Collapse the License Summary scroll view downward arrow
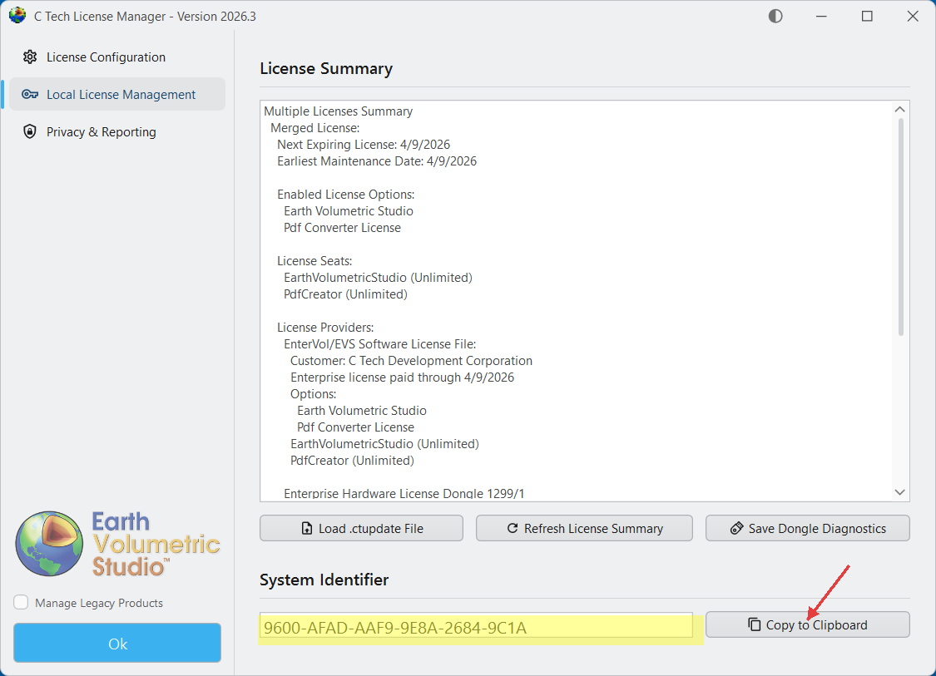 [899, 491]
